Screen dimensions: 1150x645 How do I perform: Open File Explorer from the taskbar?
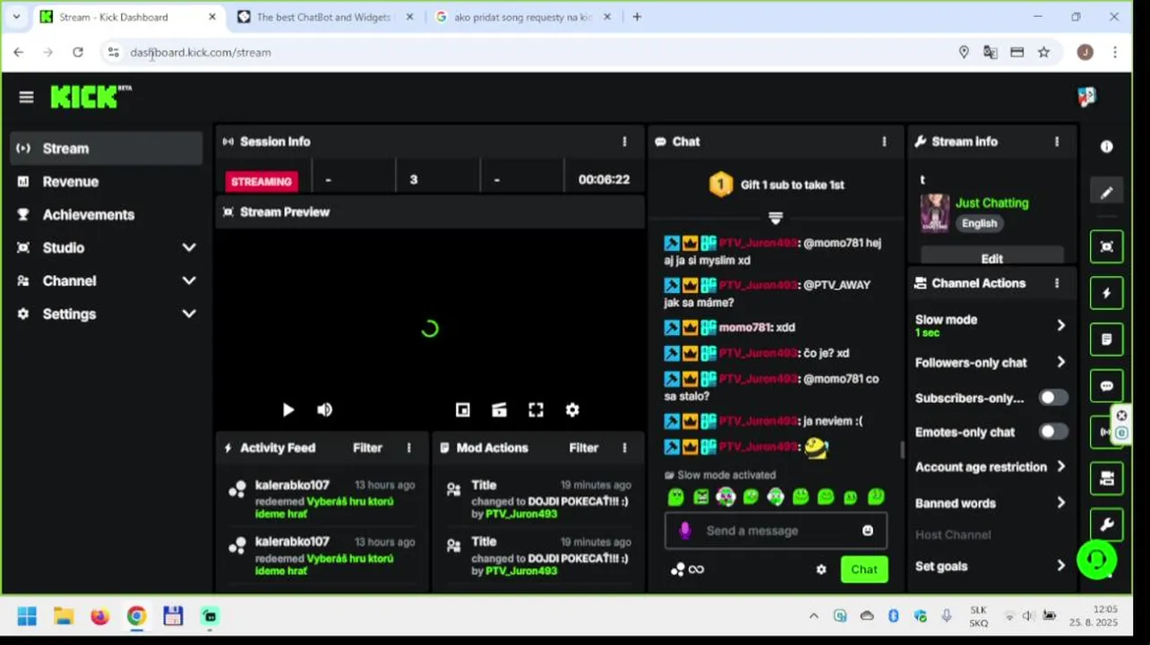pyautogui.click(x=64, y=616)
